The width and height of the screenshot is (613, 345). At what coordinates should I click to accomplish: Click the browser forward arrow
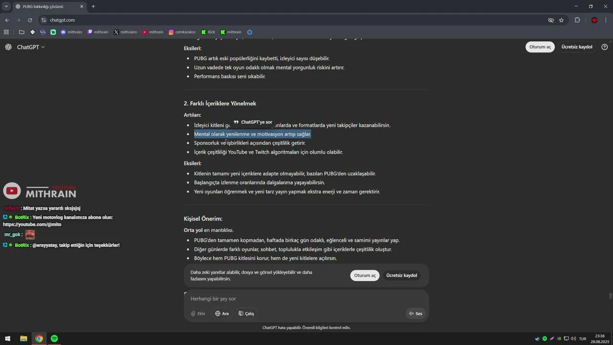click(18, 20)
